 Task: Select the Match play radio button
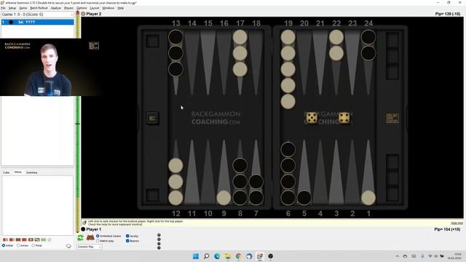98,241
